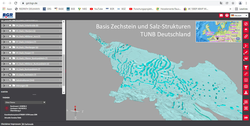Click the camera screenshot icon
Viewport: 250px width, 126px height.
[x=246, y=86]
